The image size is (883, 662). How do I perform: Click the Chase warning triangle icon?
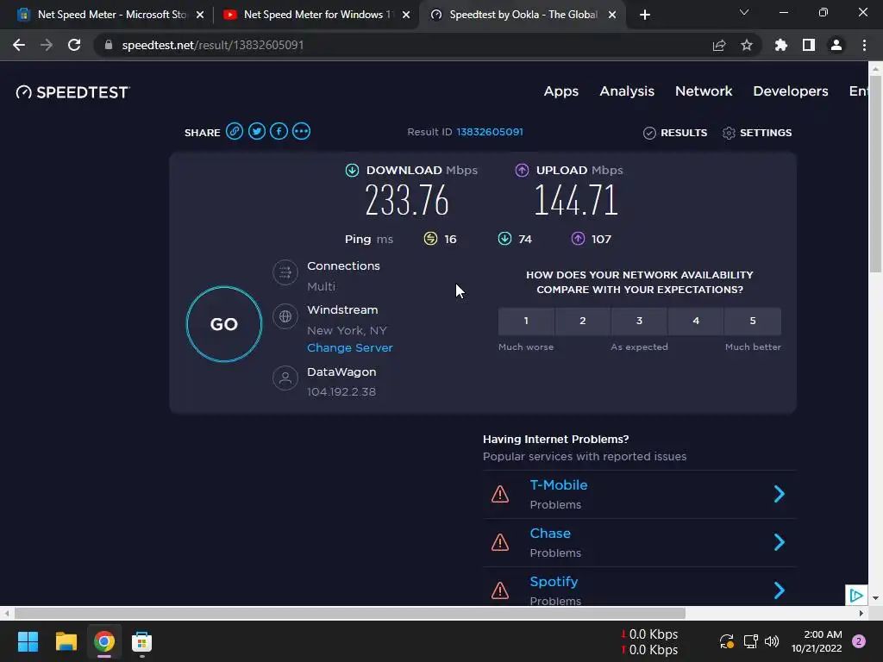click(x=500, y=543)
